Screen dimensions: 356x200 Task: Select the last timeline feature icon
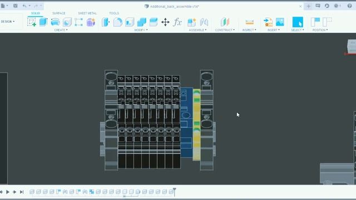pos(171,192)
